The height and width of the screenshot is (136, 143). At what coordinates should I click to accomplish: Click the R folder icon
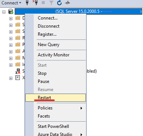tap(18, 38)
